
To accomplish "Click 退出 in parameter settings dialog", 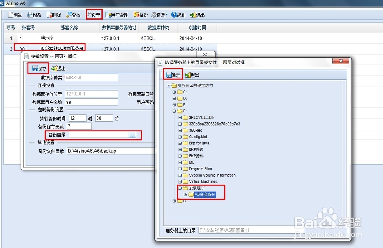I will [59, 69].
